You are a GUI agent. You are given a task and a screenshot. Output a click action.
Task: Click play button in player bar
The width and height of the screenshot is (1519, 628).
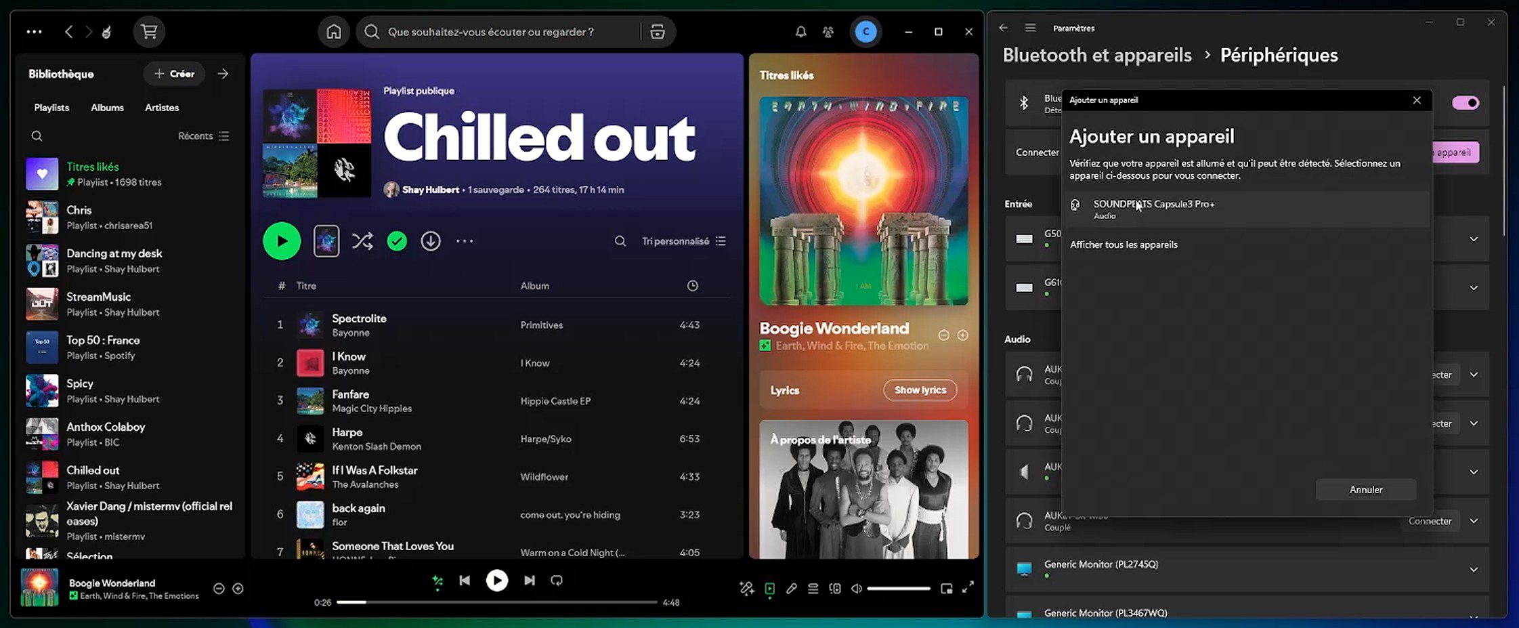click(x=496, y=581)
